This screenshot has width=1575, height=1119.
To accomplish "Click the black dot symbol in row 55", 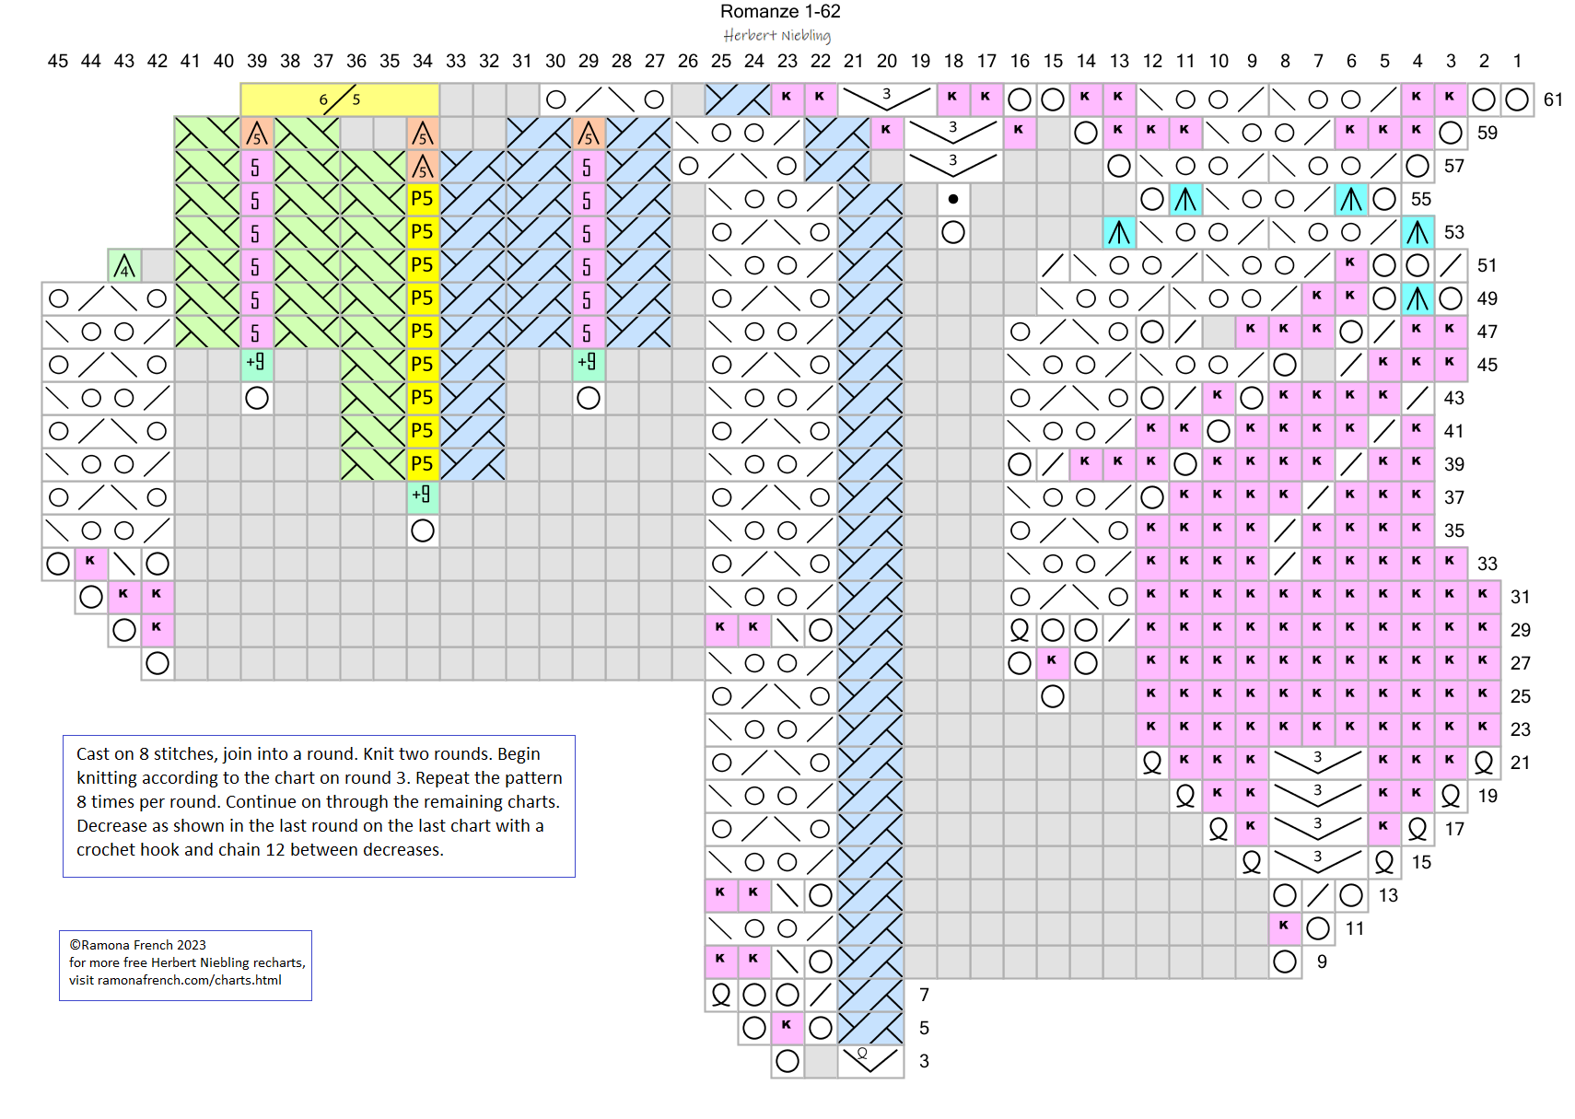I will pos(952,199).
